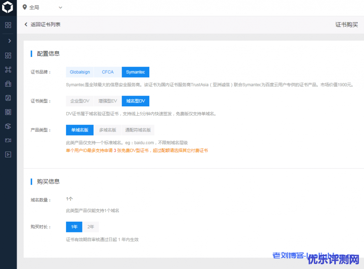
Task: Expand the left sidebar with chevron arrow
Action: (x=9, y=41)
